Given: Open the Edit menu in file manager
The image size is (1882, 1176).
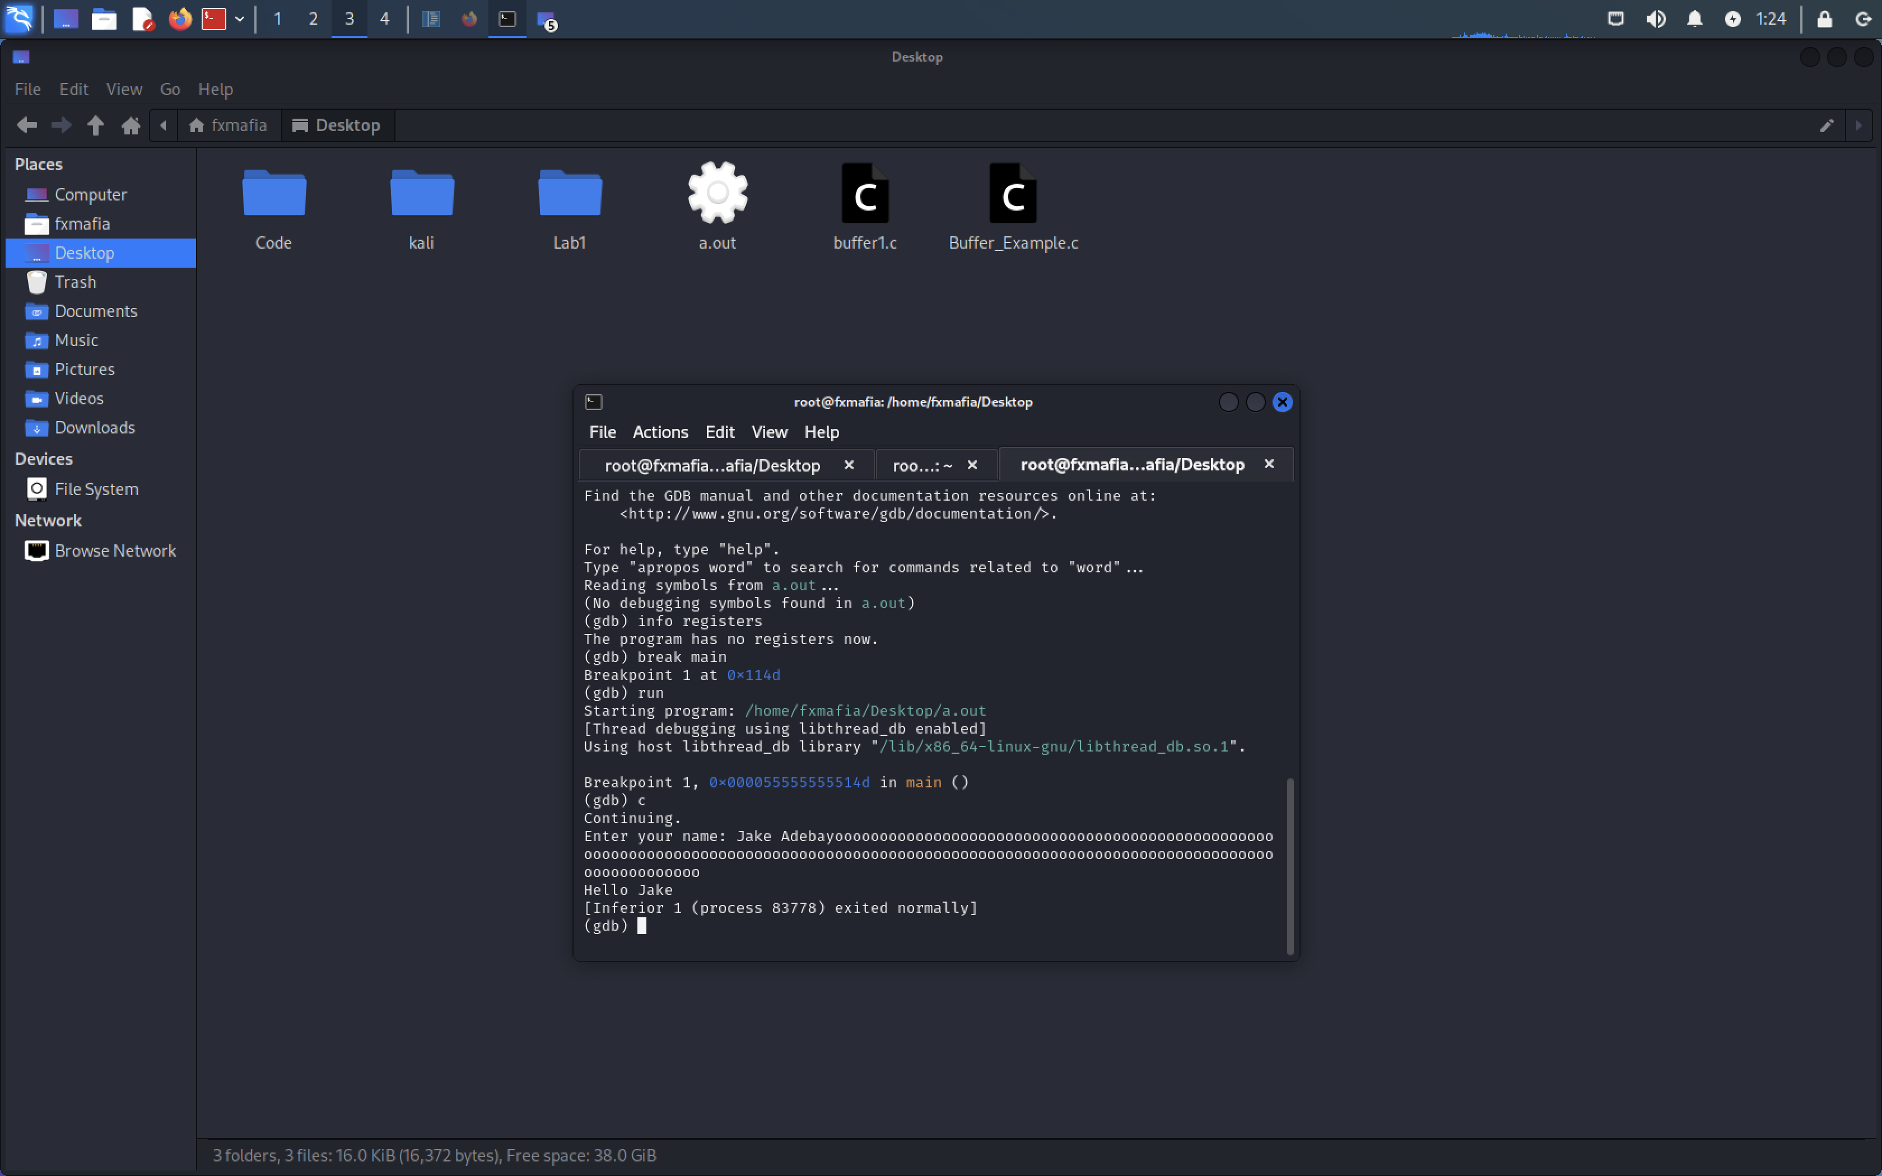Looking at the screenshot, I should click(x=74, y=88).
